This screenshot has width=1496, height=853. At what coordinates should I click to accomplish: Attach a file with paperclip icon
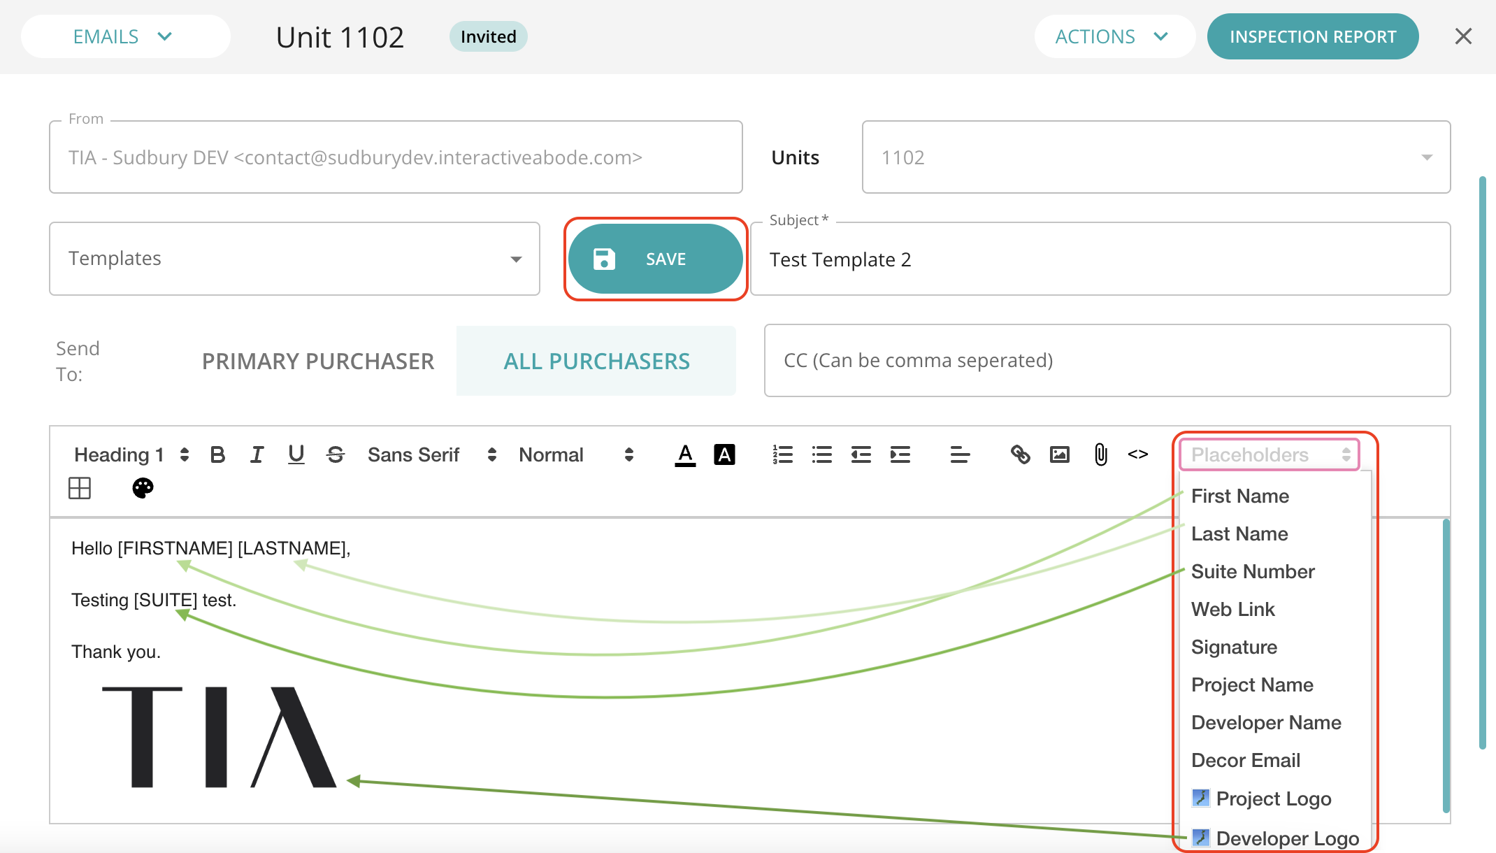click(x=1100, y=455)
